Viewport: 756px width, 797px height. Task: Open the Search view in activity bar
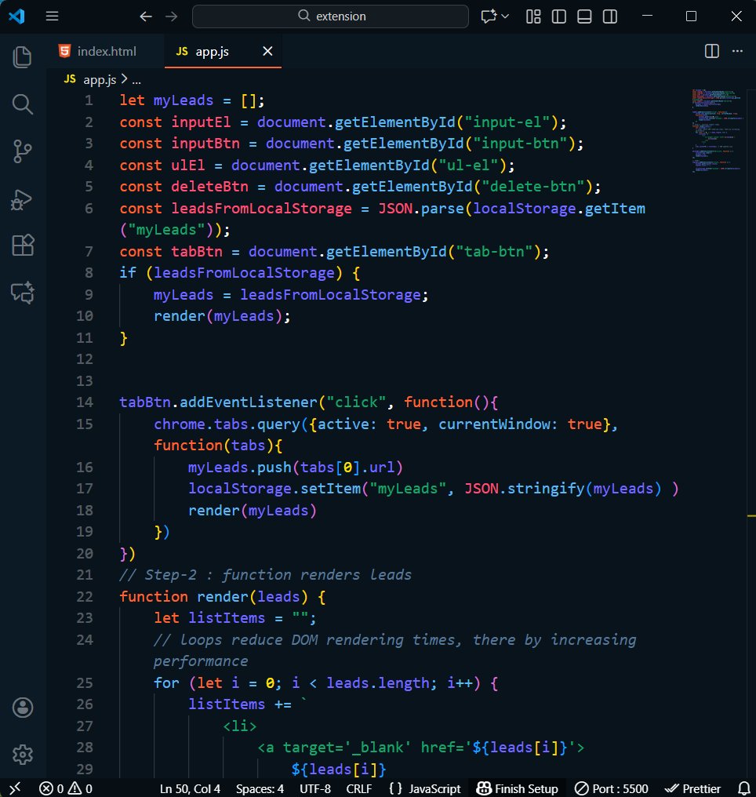[23, 104]
